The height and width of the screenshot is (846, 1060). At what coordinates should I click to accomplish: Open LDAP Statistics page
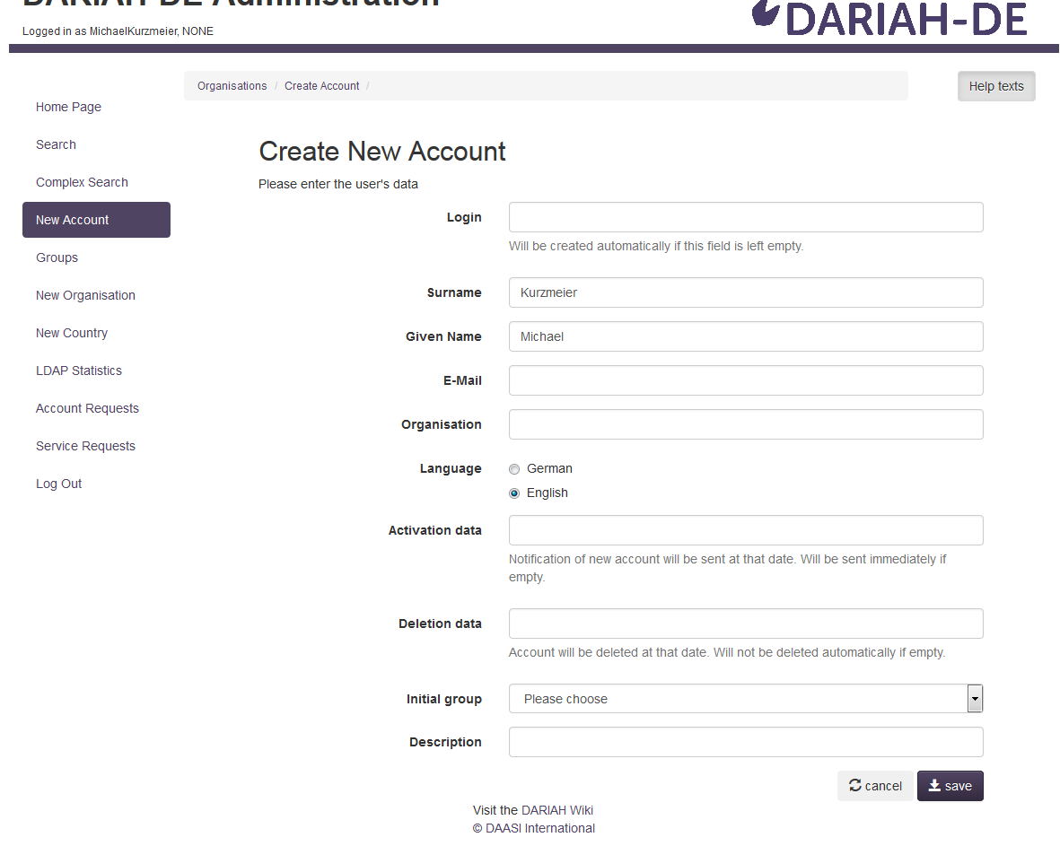coord(79,371)
